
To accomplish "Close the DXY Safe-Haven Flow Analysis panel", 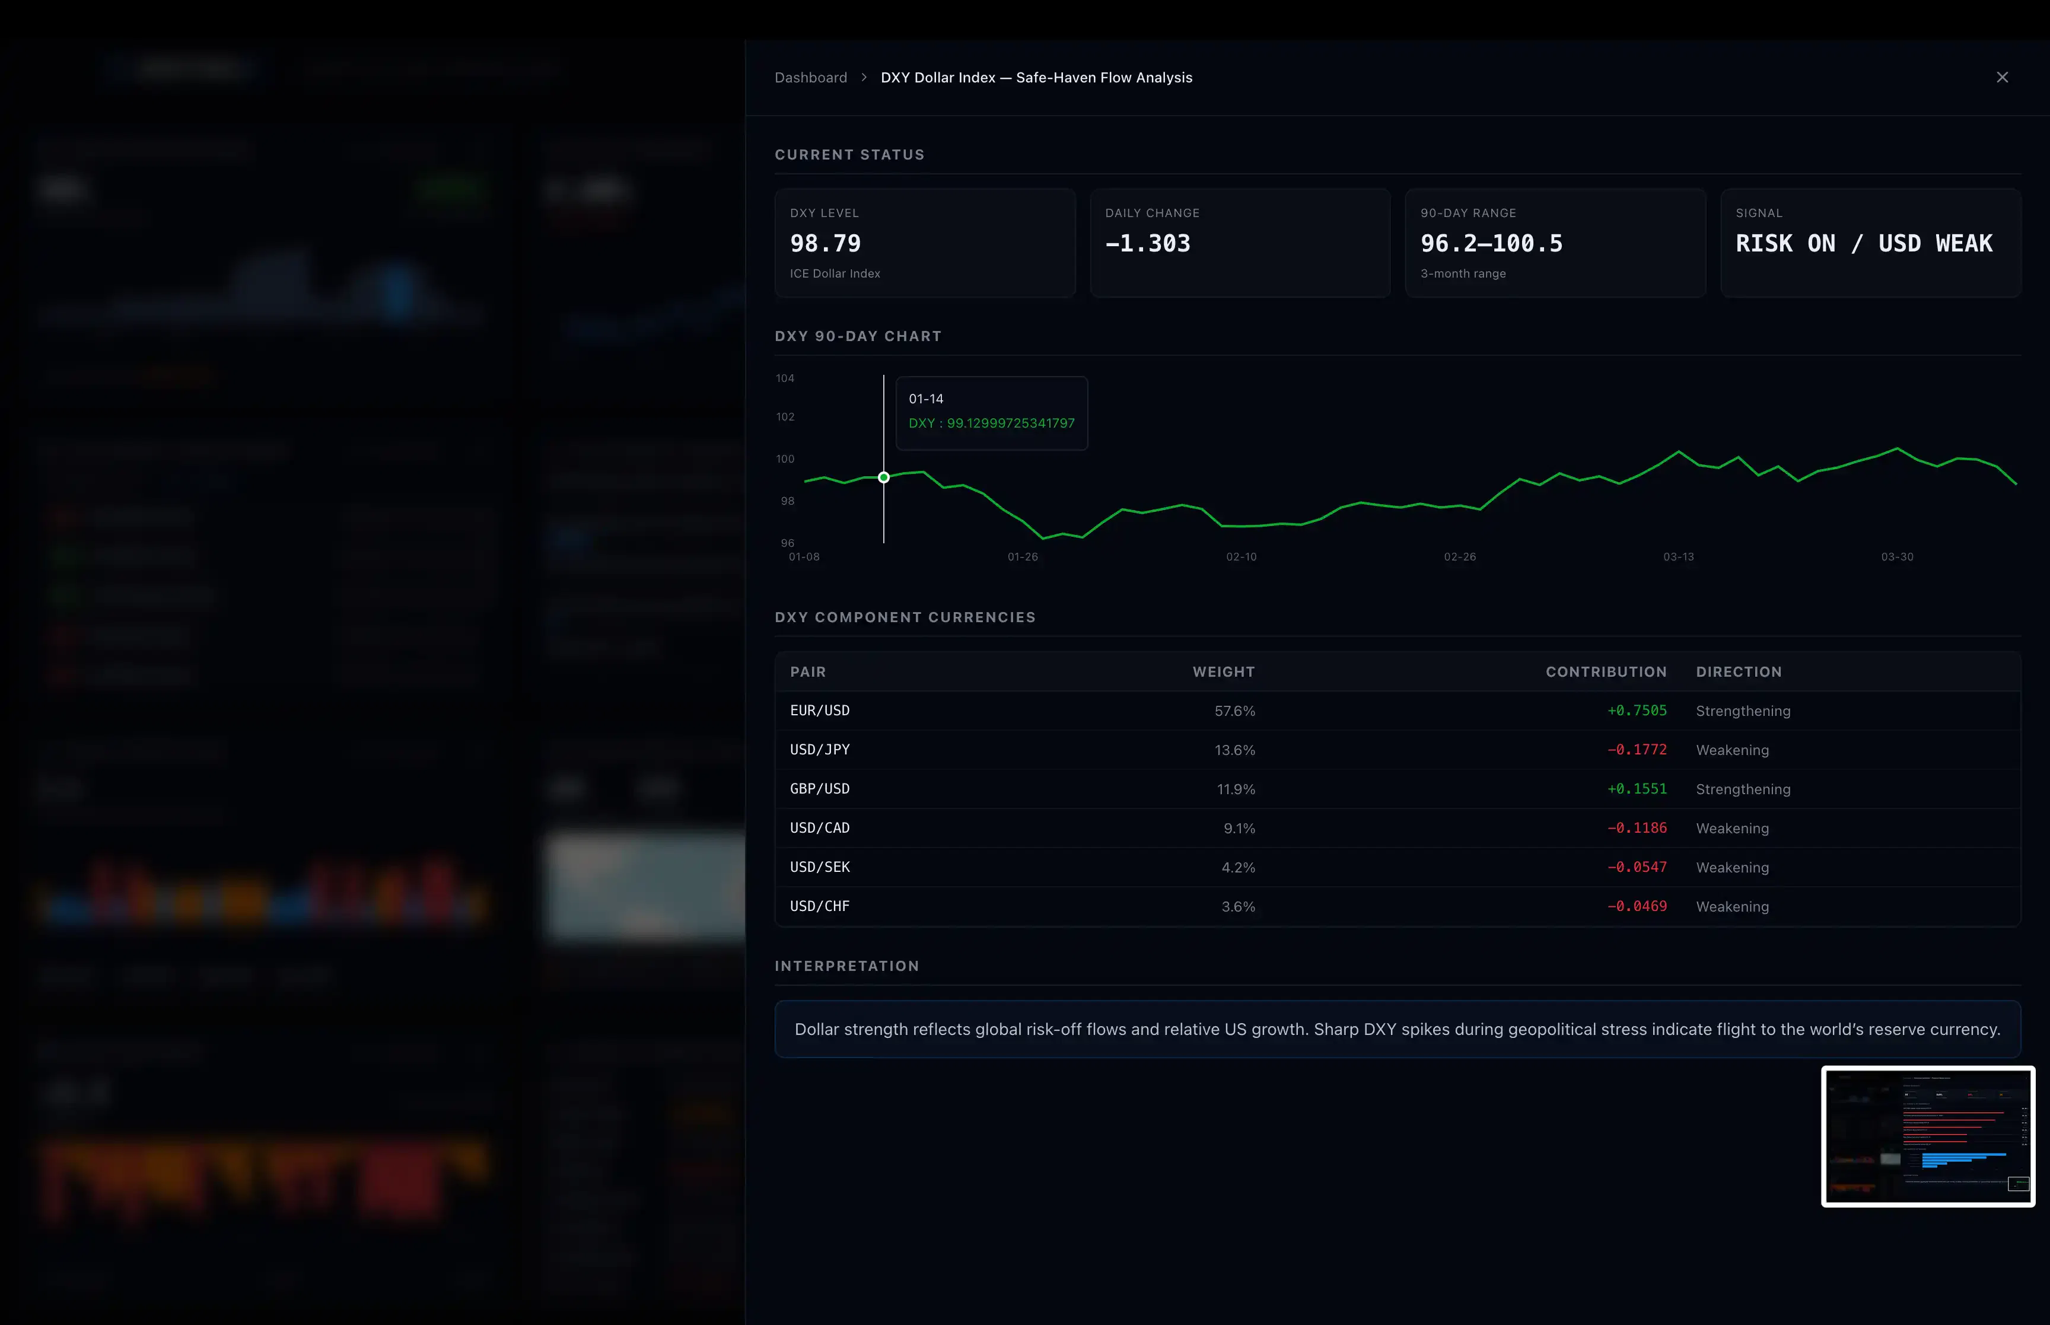I will pyautogui.click(x=2002, y=78).
